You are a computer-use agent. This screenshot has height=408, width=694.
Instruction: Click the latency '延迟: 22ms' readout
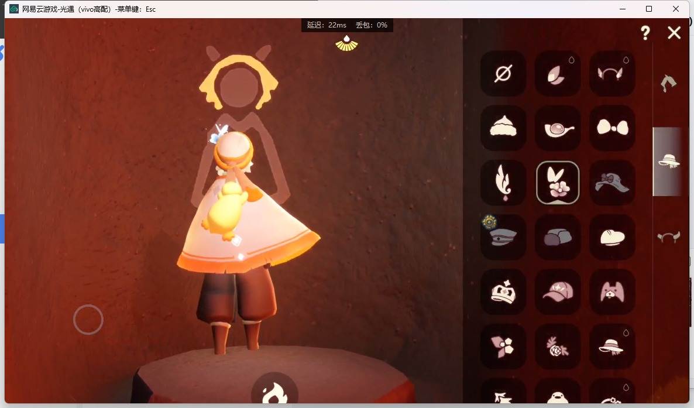pos(327,25)
